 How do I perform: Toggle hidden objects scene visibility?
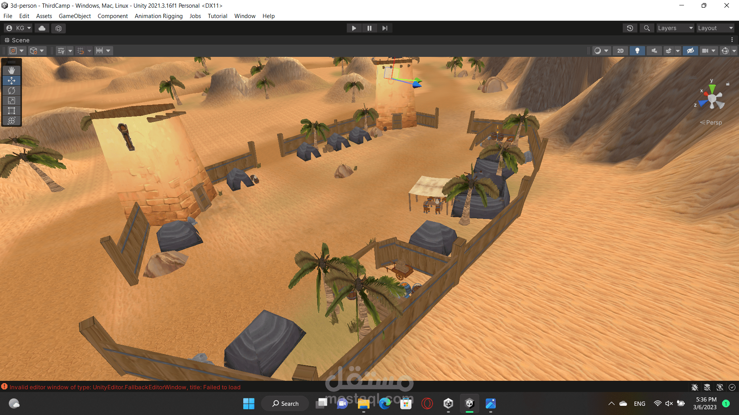point(690,51)
